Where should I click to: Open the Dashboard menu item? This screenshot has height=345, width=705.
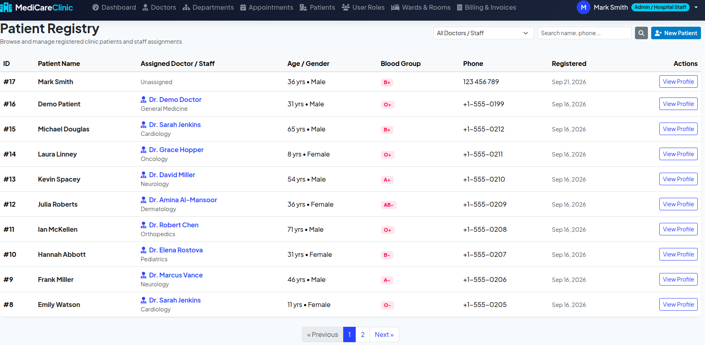pyautogui.click(x=114, y=7)
